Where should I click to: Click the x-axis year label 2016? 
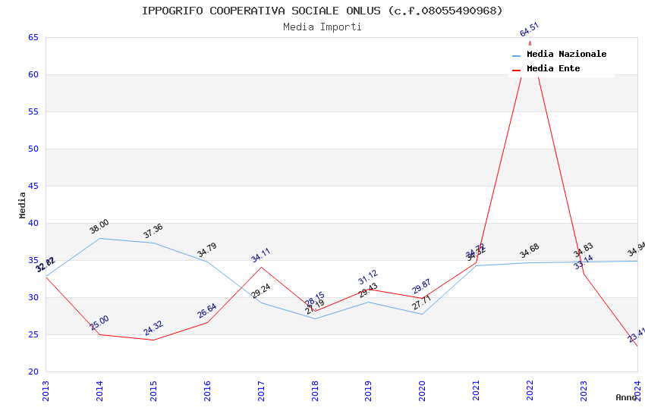click(207, 391)
